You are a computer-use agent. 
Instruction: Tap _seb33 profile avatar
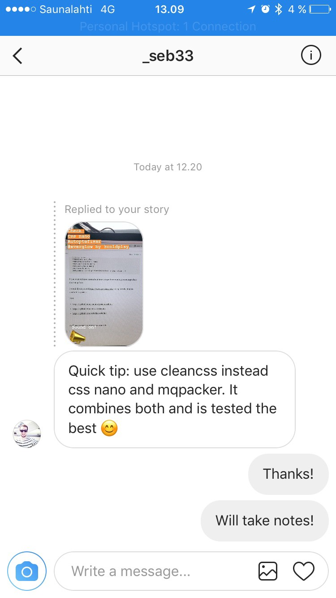[27, 434]
